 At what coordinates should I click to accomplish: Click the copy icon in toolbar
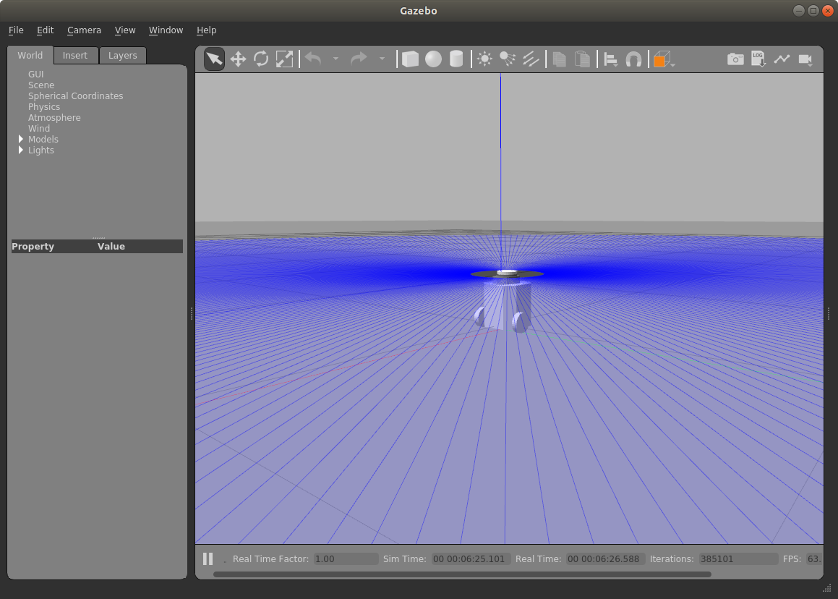click(559, 59)
